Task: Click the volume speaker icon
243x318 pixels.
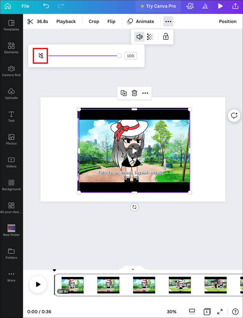Action: point(139,37)
